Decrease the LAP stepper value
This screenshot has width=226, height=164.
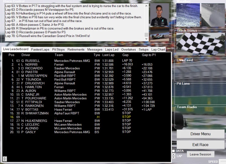click(174, 157)
